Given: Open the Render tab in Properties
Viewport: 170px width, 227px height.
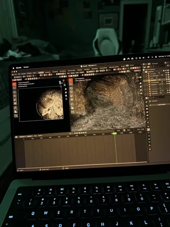Looking at the screenshot, I should click(x=147, y=106).
